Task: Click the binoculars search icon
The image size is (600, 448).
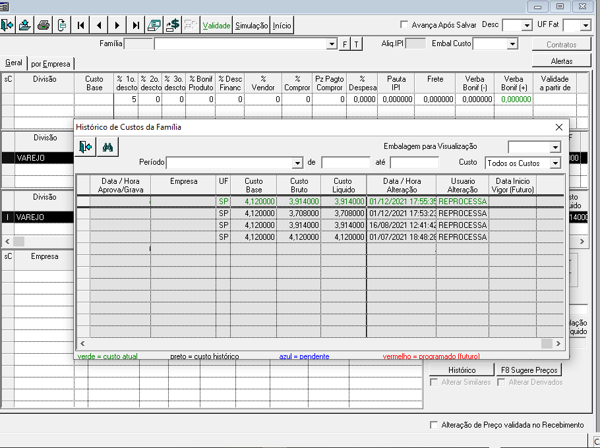Action: [x=107, y=147]
